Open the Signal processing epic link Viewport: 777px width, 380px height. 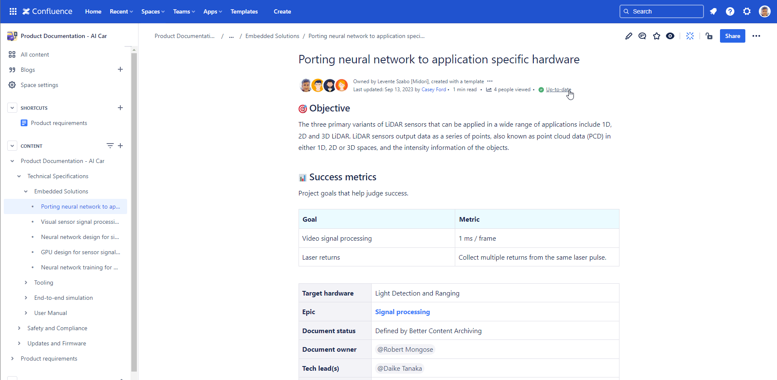click(x=402, y=312)
